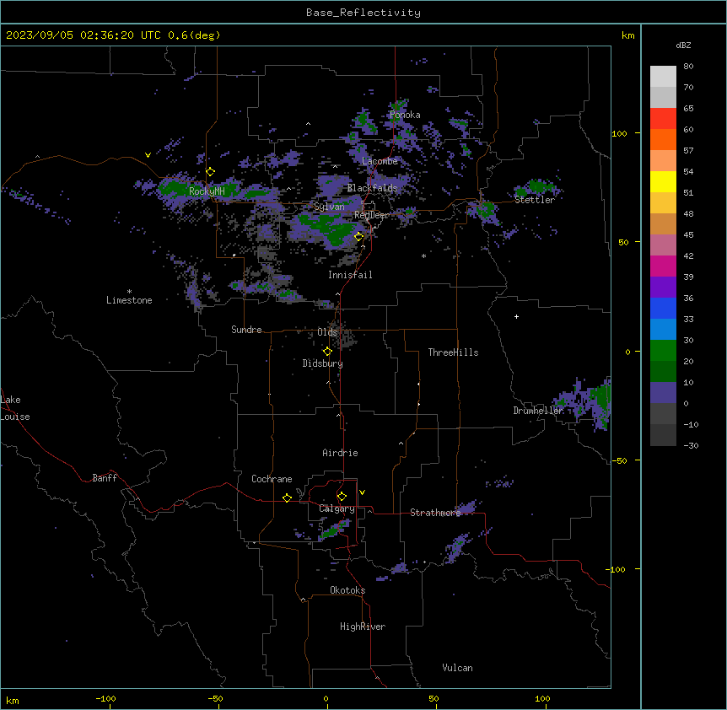Screen dimensions: 727x710
Task: Click the Calgary label
Action: pos(337,508)
